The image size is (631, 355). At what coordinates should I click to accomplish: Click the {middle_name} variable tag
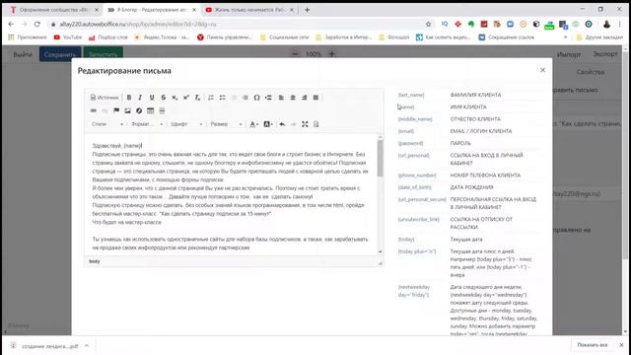click(415, 119)
